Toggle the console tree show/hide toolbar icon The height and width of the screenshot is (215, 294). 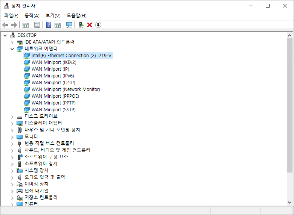click(x=26, y=25)
